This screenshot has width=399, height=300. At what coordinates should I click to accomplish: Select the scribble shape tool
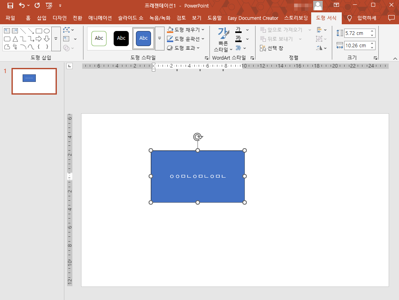[x=15, y=46]
